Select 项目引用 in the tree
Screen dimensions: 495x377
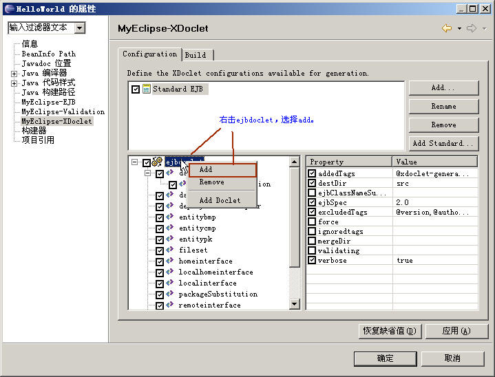38,140
